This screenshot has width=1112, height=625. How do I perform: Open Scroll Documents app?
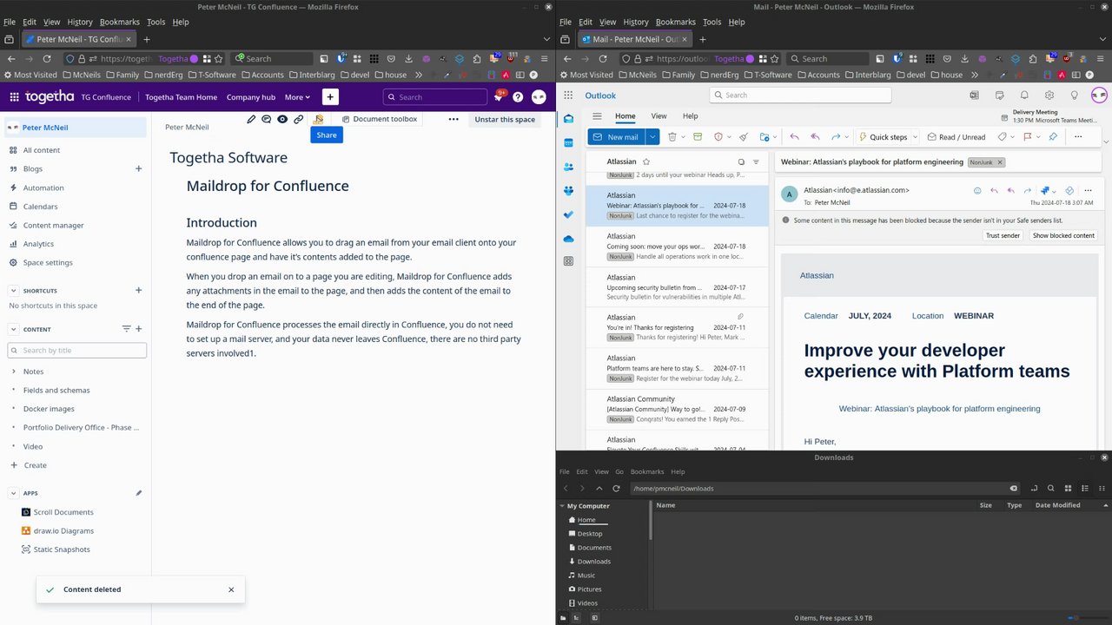[x=63, y=512]
